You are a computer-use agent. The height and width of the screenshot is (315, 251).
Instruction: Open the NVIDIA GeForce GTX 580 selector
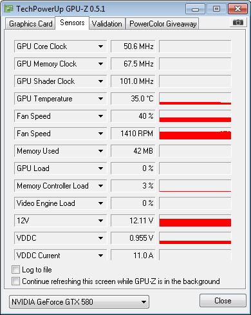[79, 302]
